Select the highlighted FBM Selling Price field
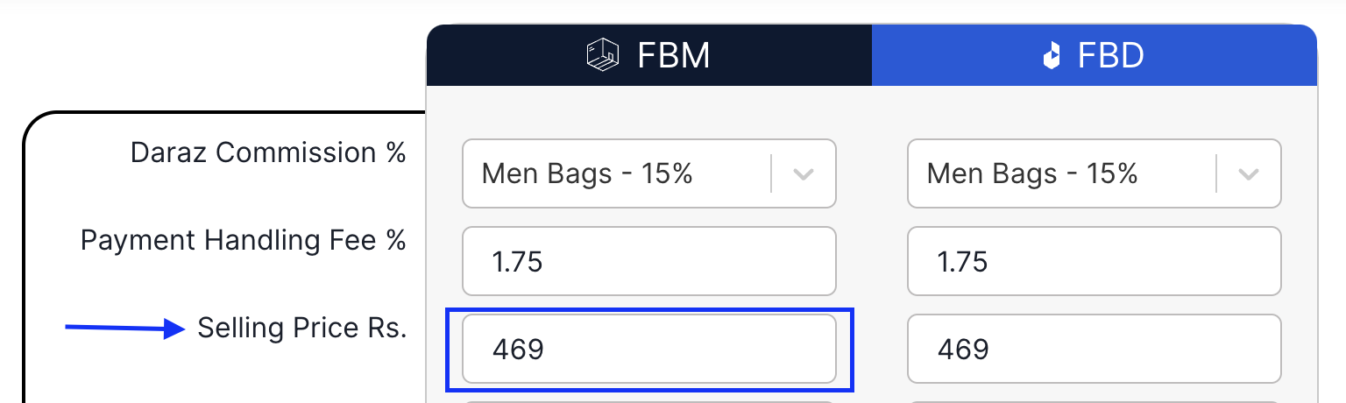Image resolution: width=1346 pixels, height=403 pixels. click(x=648, y=350)
